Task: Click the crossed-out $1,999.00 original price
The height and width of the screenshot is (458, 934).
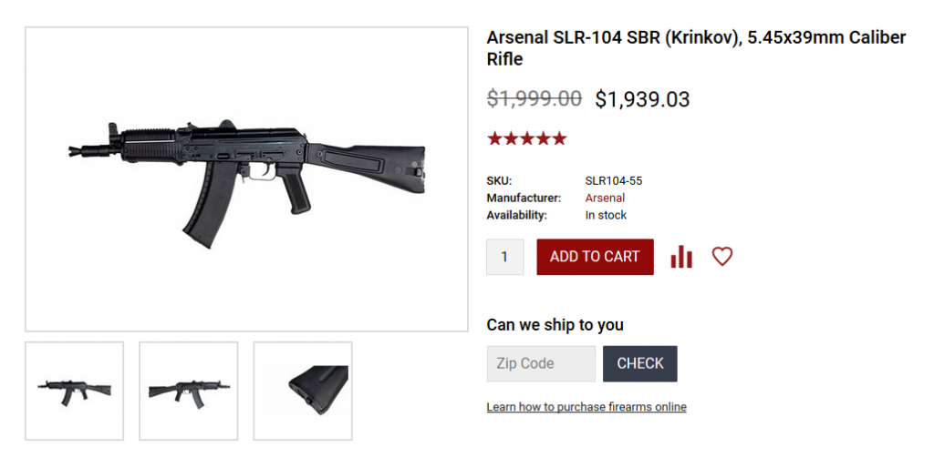Action: pos(534,98)
